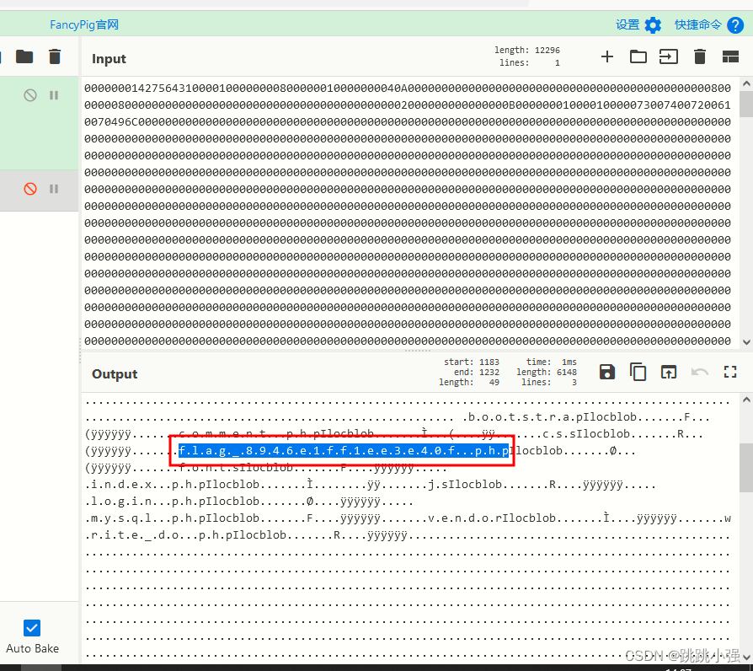Save output to file

click(x=607, y=372)
